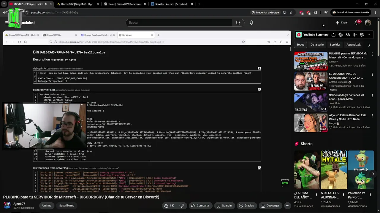Screen dimensions: 380x213
Task: Click the Buscar search field
Action: coord(179,22)
